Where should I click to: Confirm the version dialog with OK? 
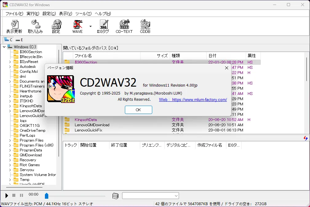tap(138, 110)
